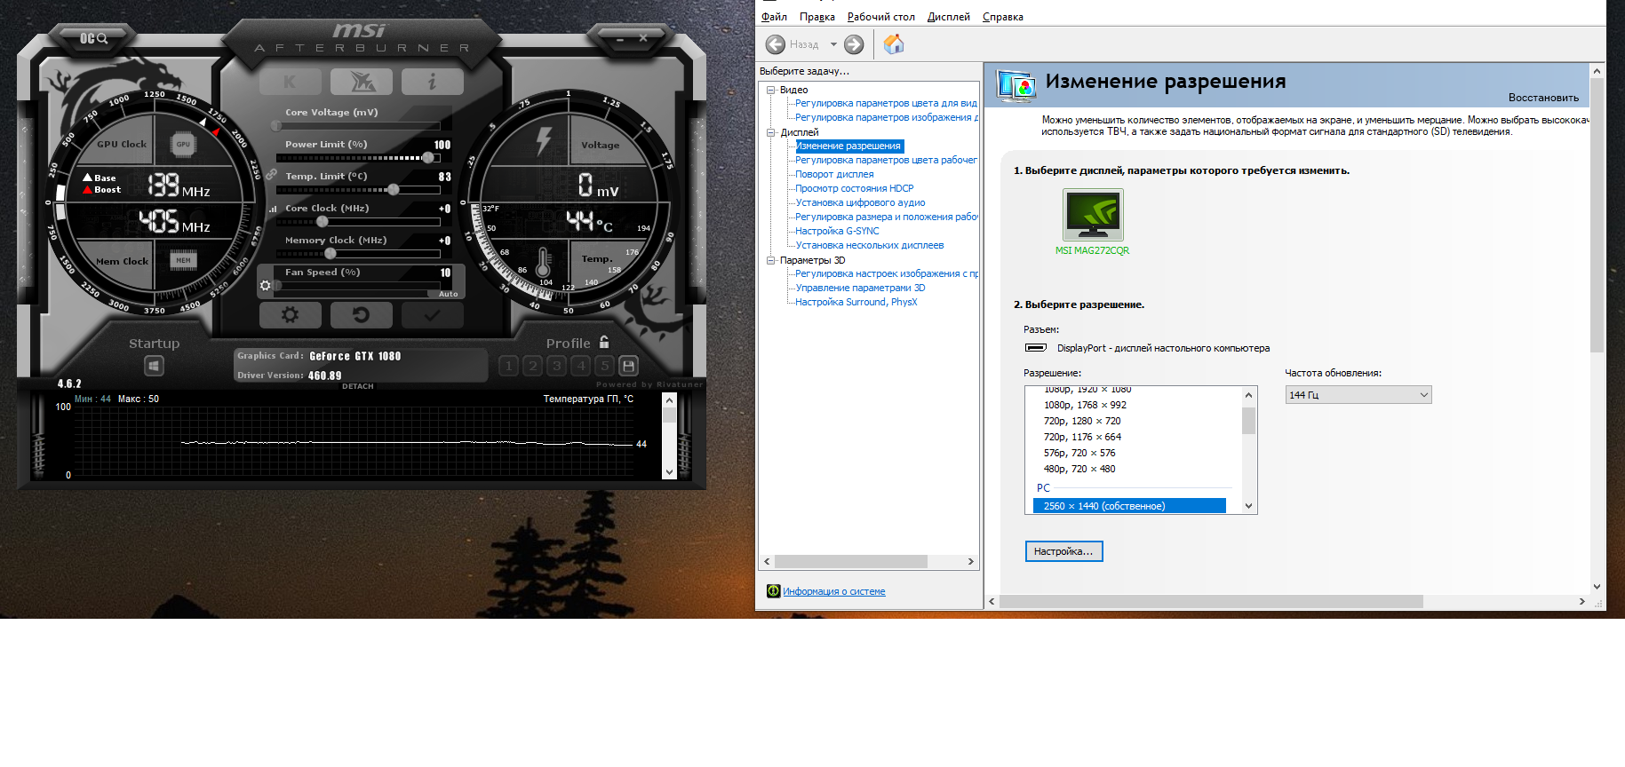Open the NVIDIA Control Panel home page
This screenshot has height=767, width=1625.
point(894,43)
